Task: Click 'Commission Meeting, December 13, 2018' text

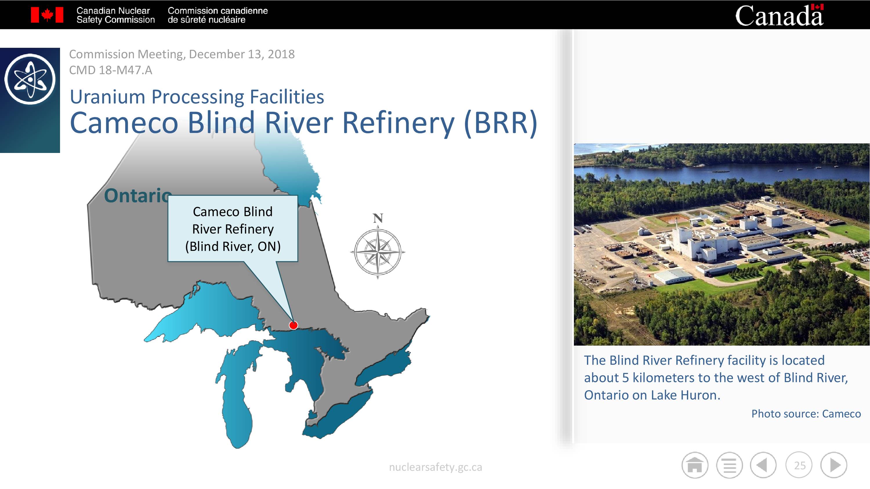Action: (x=182, y=54)
